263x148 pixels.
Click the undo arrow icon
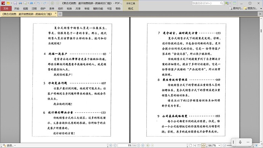tap(38, 3)
